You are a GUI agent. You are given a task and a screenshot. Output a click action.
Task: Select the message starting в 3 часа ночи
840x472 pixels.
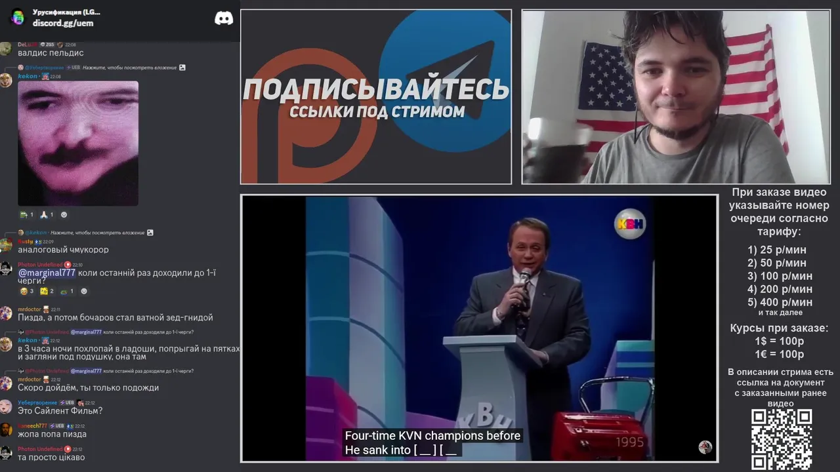(x=129, y=353)
